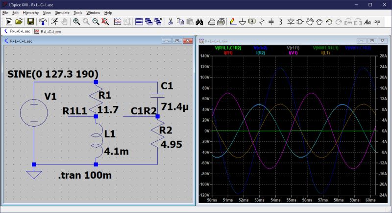The width and height of the screenshot is (392, 213).
Task: Click the Zoom to fit icon
Action: tap(105, 22)
